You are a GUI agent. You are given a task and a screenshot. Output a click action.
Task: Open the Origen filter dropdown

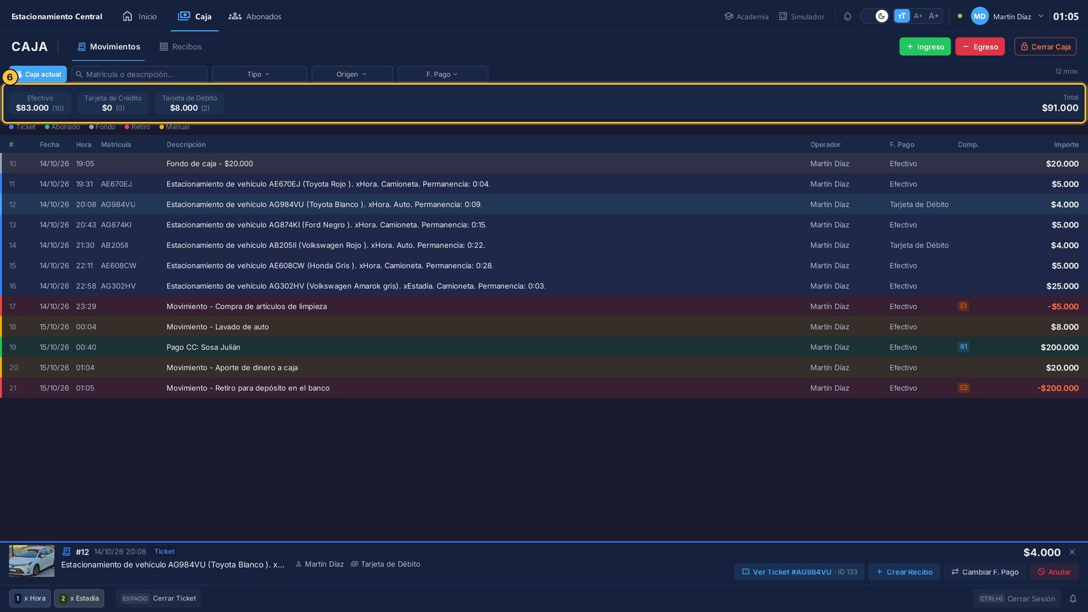pos(352,74)
